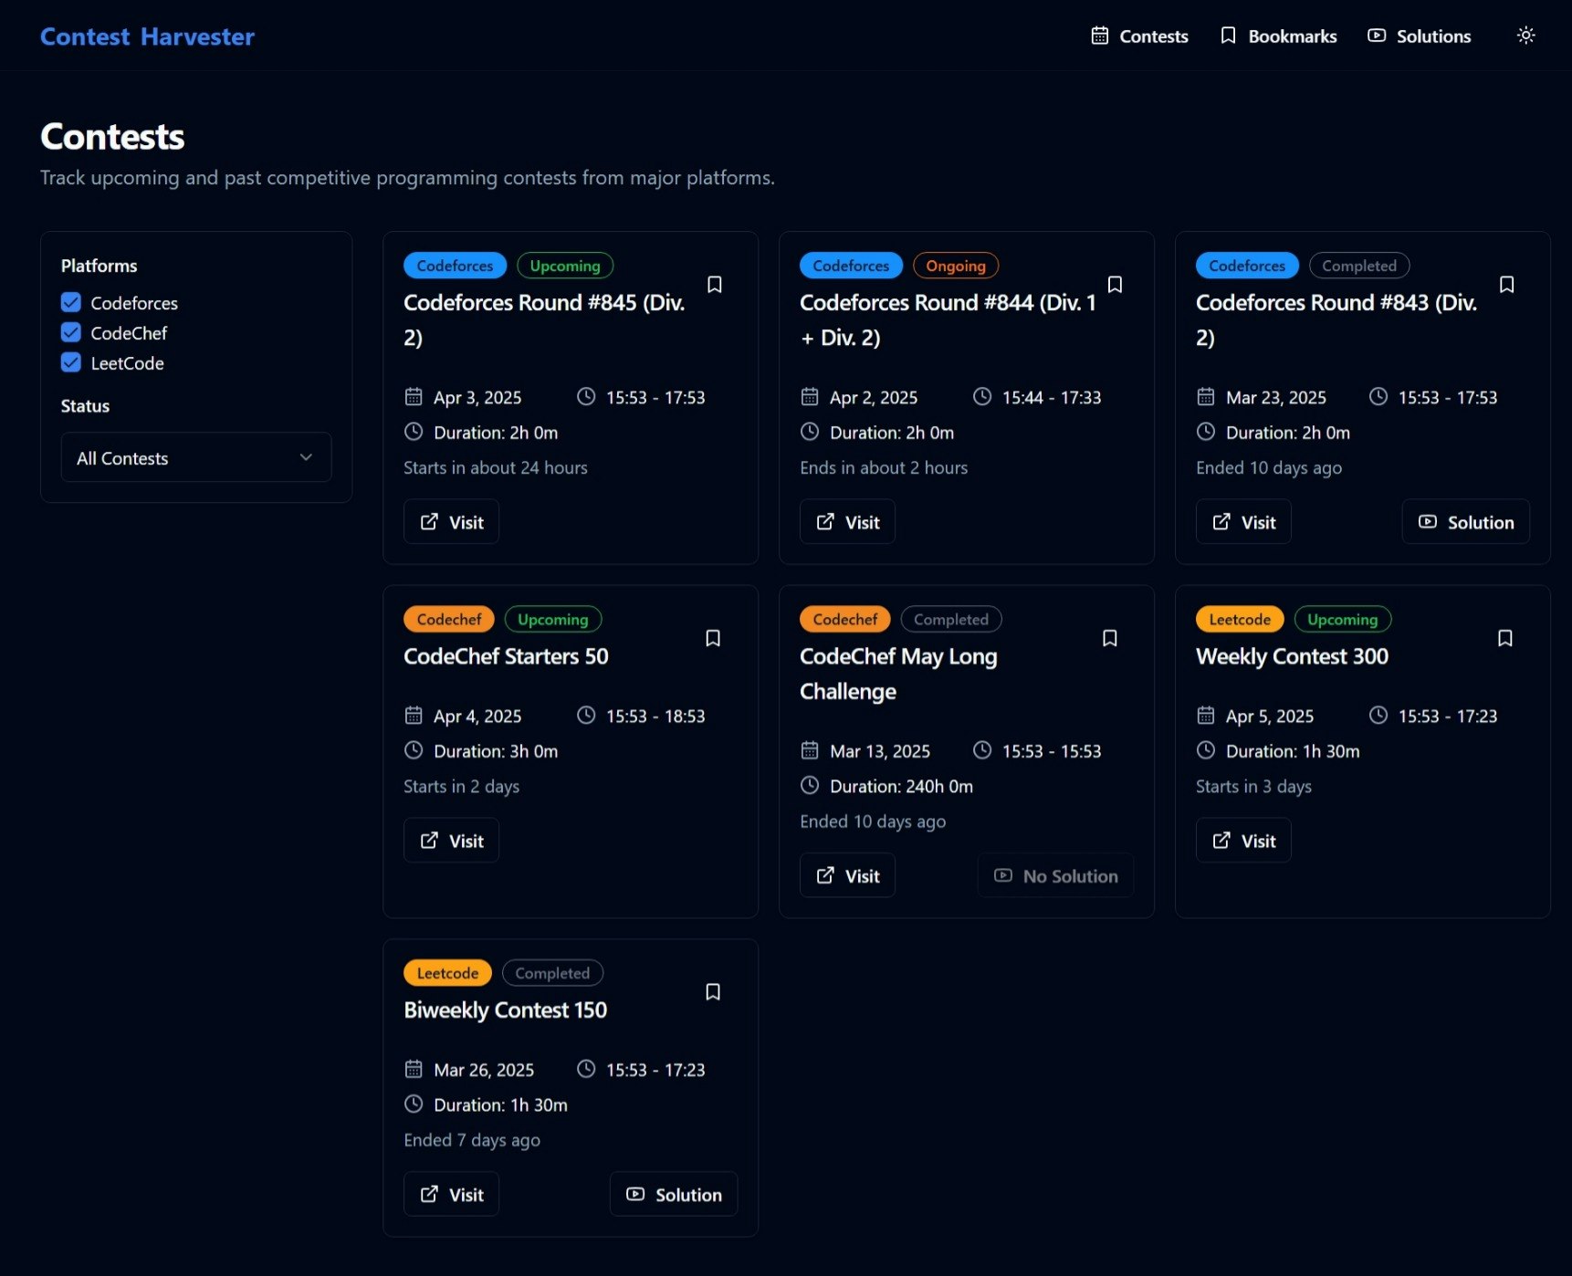Select title 'CodeChef May Long Challenge'
The image size is (1572, 1276).
pos(899,674)
